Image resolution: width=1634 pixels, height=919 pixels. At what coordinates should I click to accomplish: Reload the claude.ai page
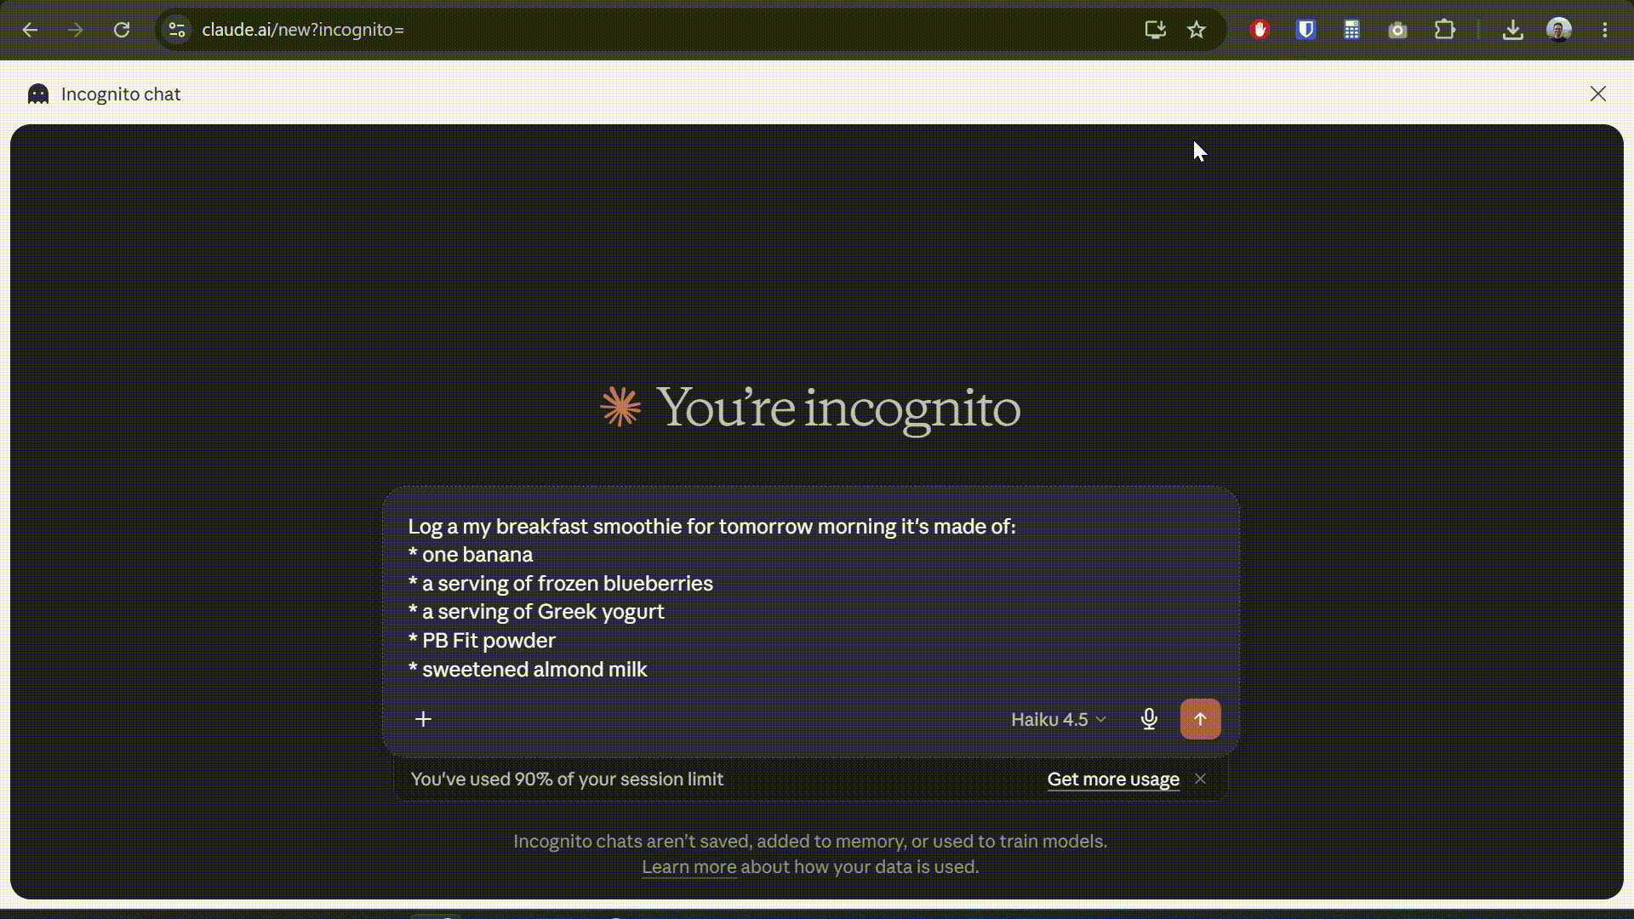pyautogui.click(x=122, y=30)
